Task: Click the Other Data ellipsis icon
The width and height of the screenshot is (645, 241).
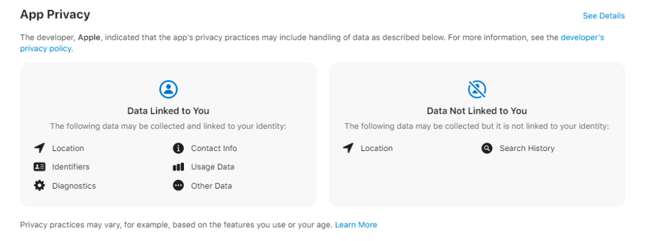Action: [178, 186]
